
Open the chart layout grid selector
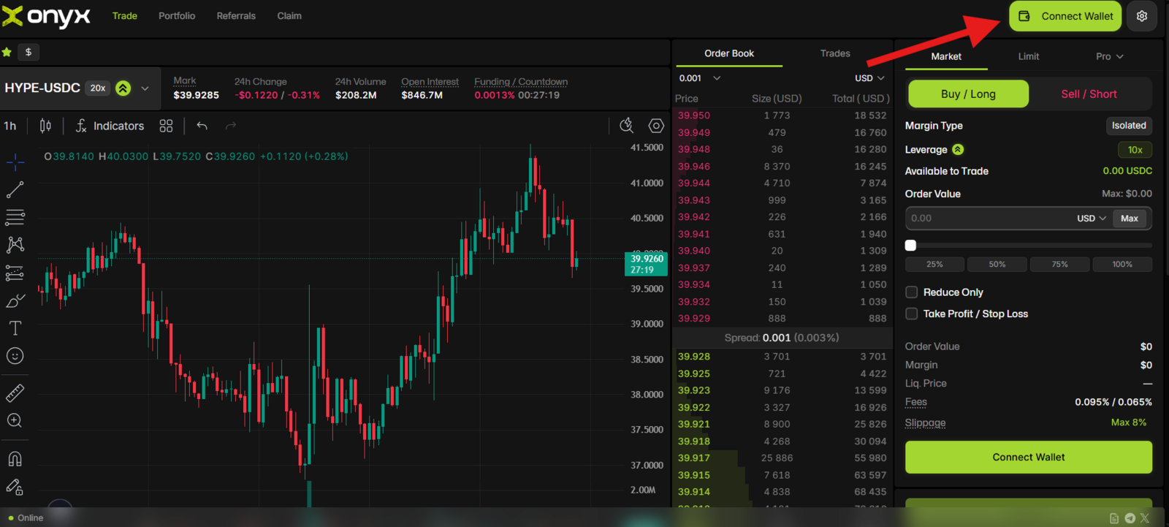pos(167,126)
